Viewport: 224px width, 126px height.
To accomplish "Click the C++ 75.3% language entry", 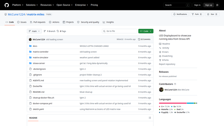I will pos(164,106).
